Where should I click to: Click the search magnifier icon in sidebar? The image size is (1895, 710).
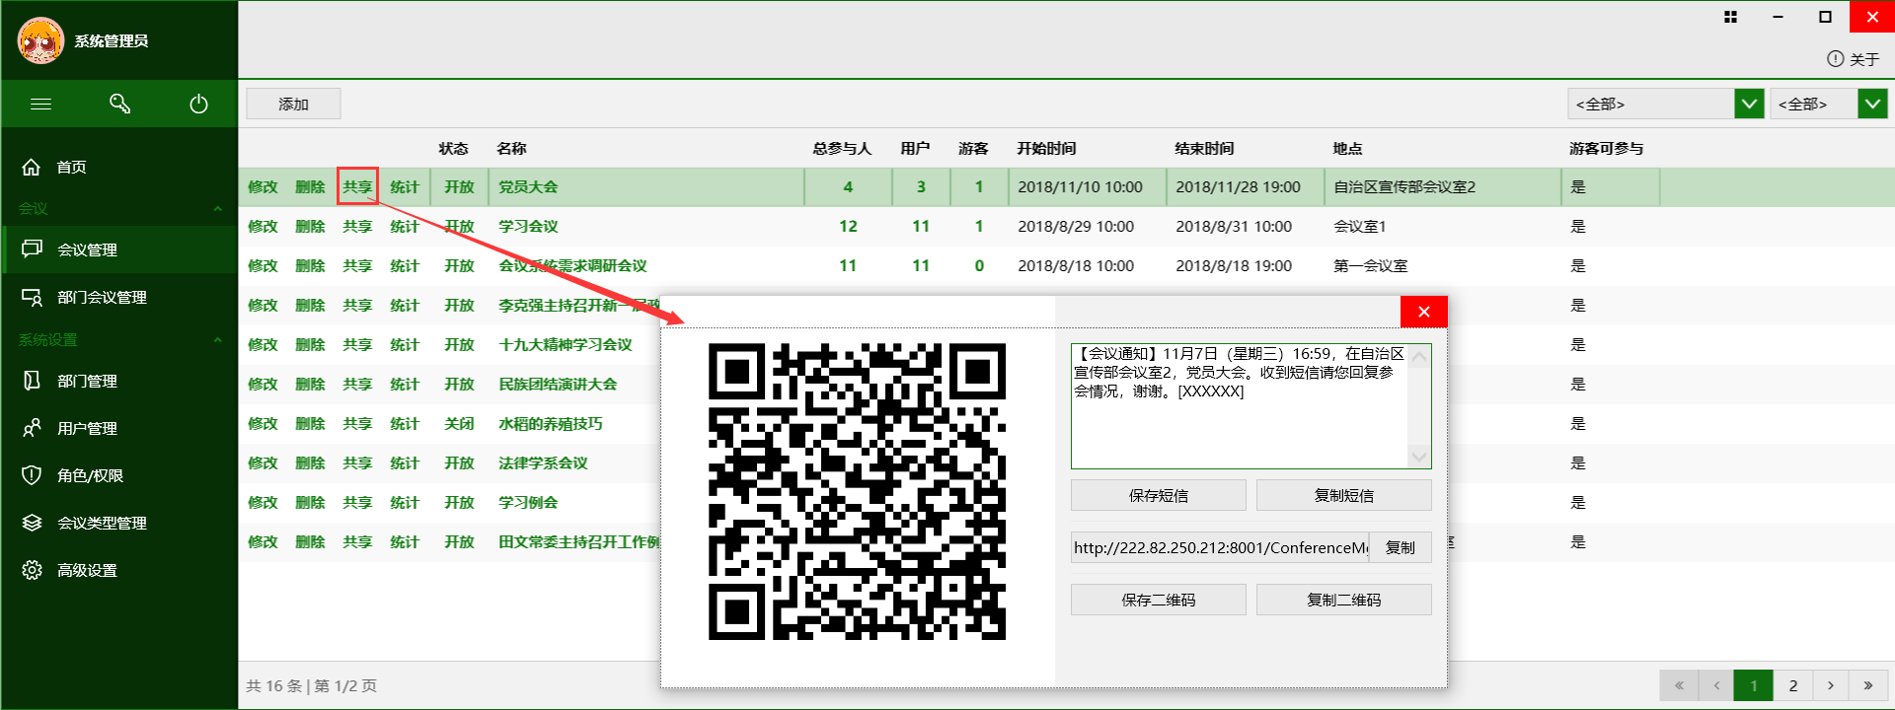[x=119, y=104]
